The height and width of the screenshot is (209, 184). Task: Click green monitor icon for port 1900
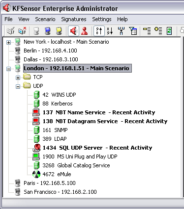click(36, 157)
